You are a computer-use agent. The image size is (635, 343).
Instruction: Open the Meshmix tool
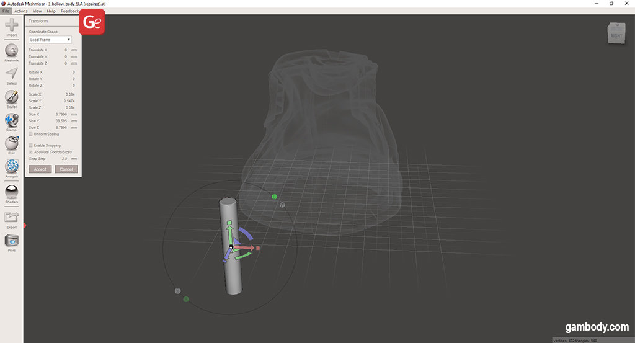coord(11,51)
